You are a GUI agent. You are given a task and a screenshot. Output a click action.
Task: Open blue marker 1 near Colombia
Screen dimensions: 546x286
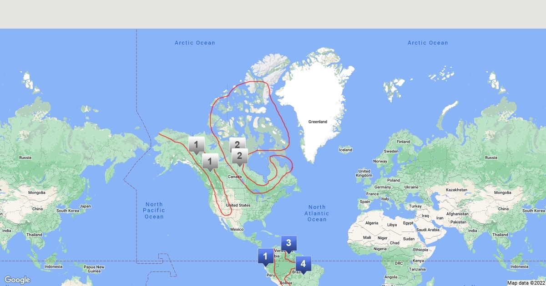coord(265,256)
